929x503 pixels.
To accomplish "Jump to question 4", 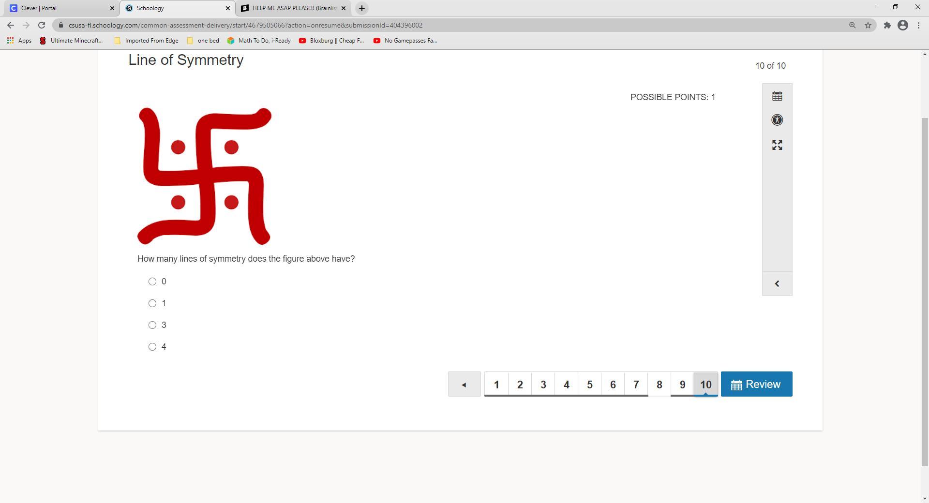I will pyautogui.click(x=567, y=385).
